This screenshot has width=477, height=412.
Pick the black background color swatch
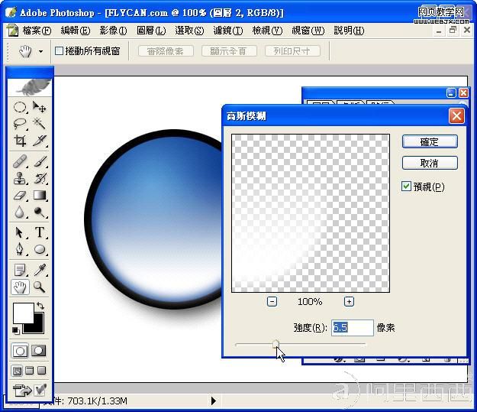[x=39, y=326]
